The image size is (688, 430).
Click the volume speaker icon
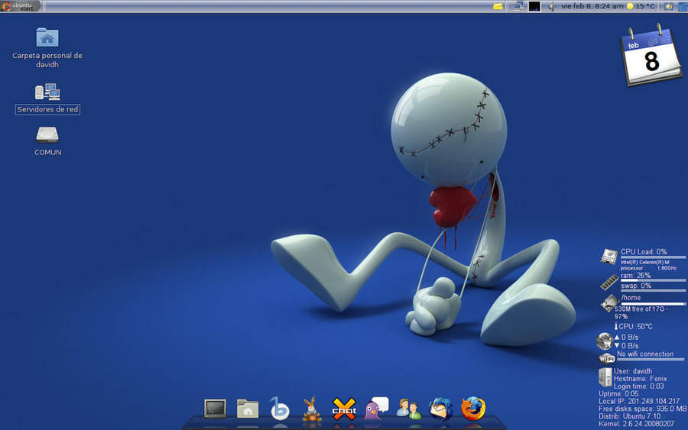coord(551,6)
